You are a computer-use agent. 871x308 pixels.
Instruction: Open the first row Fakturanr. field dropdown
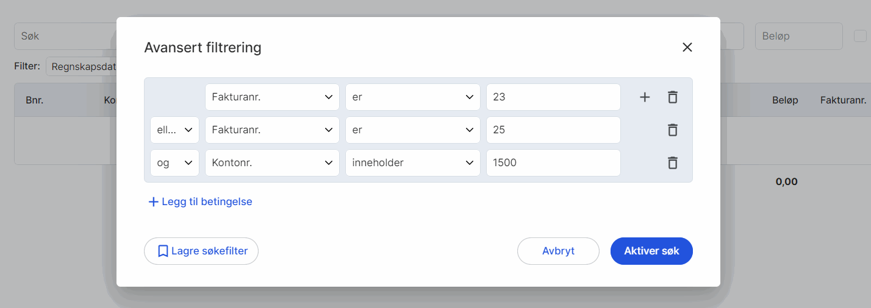point(272,97)
